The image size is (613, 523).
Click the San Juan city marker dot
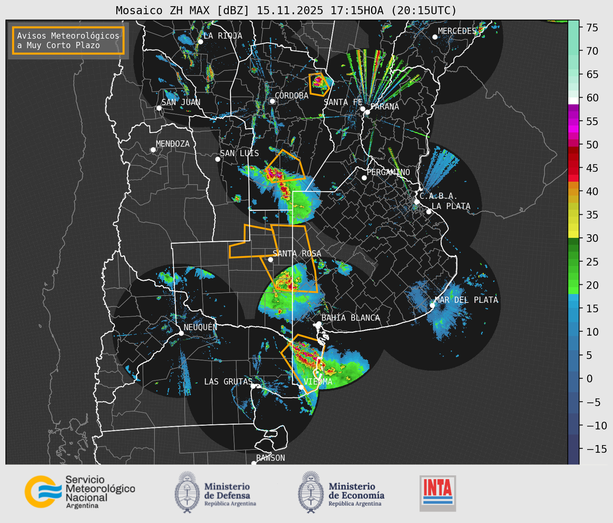click(x=159, y=108)
